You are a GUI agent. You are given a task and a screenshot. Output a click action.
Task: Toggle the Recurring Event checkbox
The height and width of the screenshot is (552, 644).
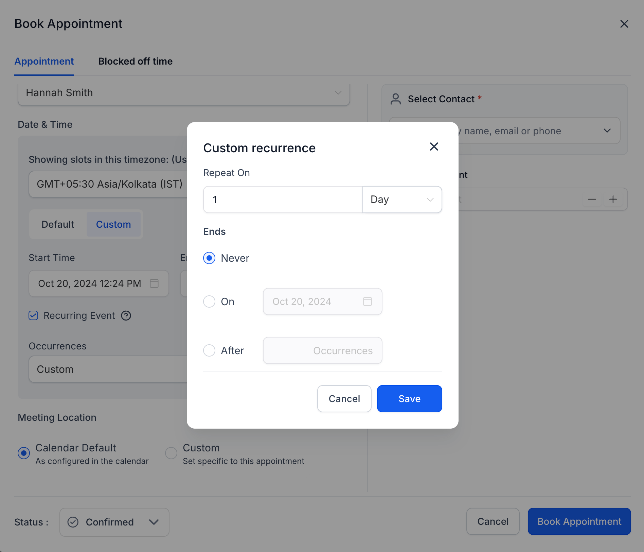pos(33,316)
